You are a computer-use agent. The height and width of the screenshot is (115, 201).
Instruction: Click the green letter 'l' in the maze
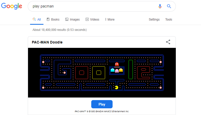(x=131, y=69)
